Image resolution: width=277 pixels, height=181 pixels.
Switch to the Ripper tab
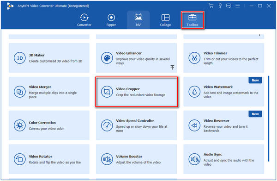tap(111, 20)
